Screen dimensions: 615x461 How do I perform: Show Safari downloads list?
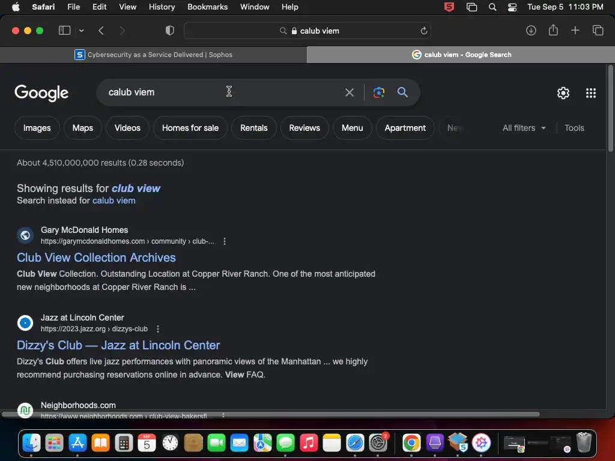(x=531, y=31)
